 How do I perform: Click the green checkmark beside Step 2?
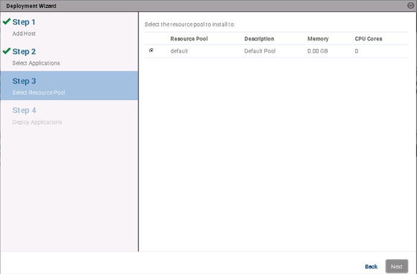pyautogui.click(x=7, y=51)
